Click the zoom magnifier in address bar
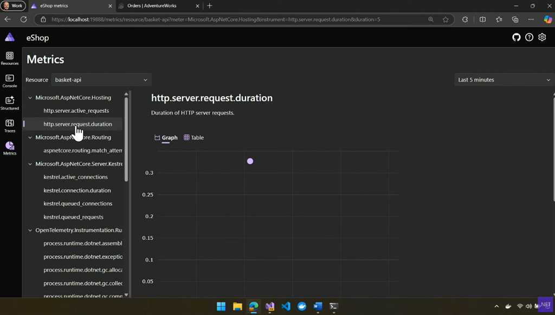 point(431,20)
